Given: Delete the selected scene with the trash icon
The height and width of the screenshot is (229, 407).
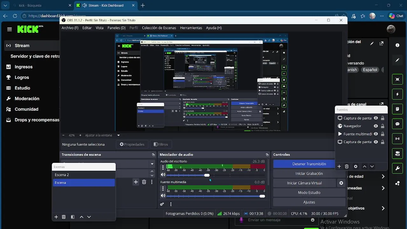Looking at the screenshot, I should (x=64, y=217).
